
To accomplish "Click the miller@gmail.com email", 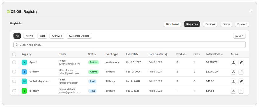I will [68, 73].
